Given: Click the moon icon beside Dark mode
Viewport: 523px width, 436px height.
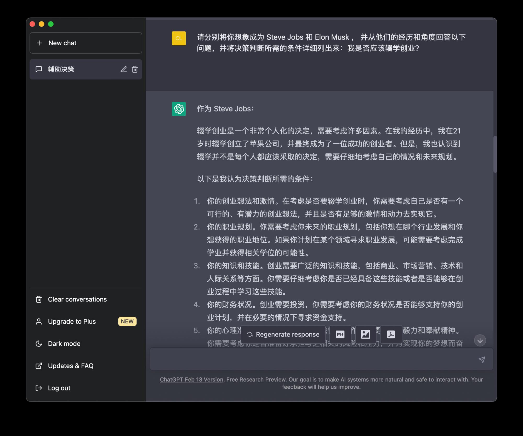Looking at the screenshot, I should click(x=39, y=344).
